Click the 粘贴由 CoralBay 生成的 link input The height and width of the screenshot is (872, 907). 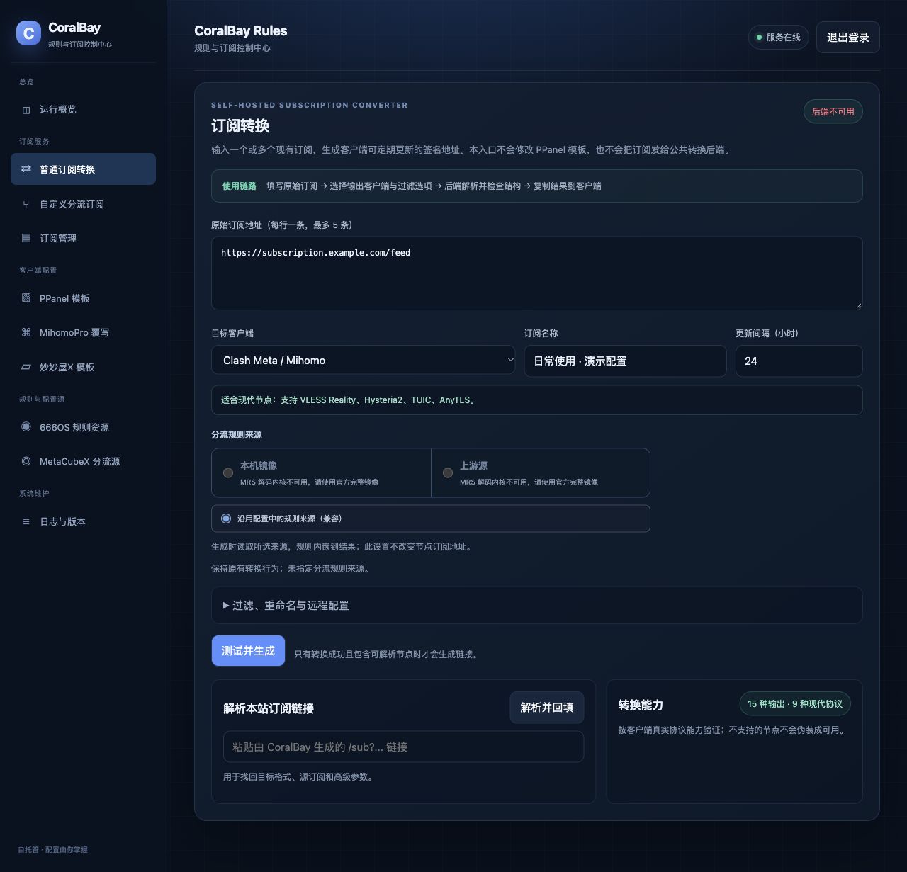point(403,747)
